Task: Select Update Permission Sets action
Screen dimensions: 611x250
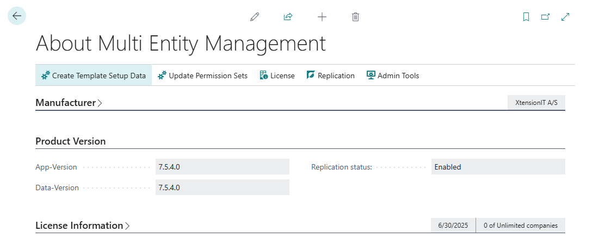Action: click(x=202, y=76)
